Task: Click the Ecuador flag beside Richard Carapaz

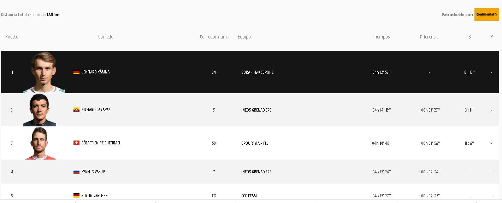Action: click(x=76, y=110)
